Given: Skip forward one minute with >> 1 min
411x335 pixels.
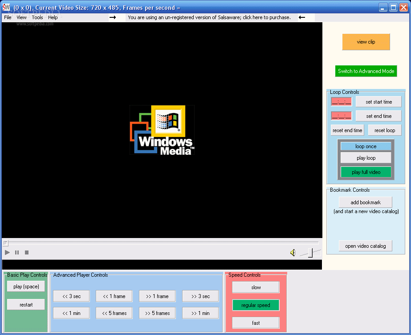Looking at the screenshot, I should point(200,313).
